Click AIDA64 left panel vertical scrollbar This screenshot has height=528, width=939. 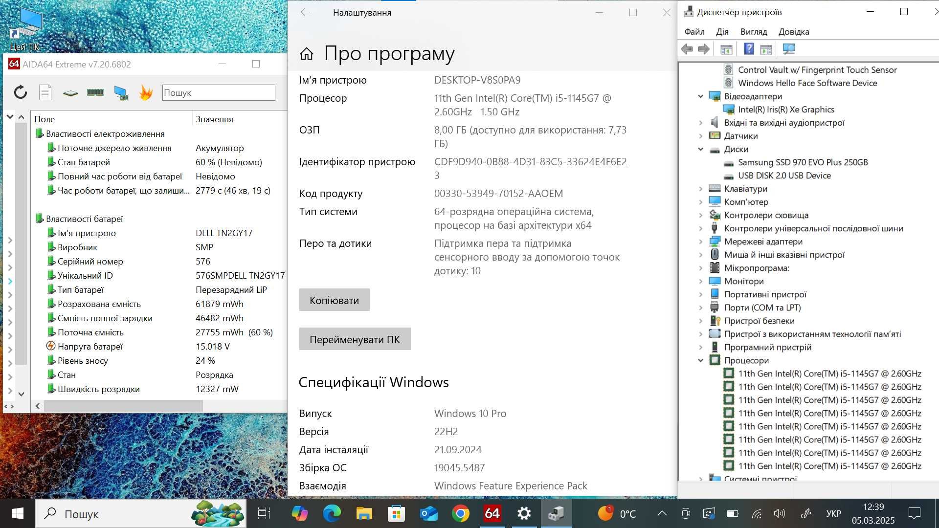pos(21,243)
